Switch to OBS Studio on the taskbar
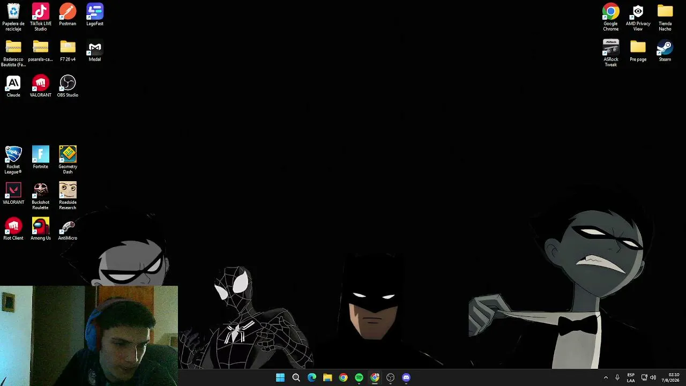The width and height of the screenshot is (686, 386). point(390,378)
